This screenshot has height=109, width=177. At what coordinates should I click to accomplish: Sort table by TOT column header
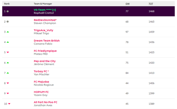(x=151, y=4)
